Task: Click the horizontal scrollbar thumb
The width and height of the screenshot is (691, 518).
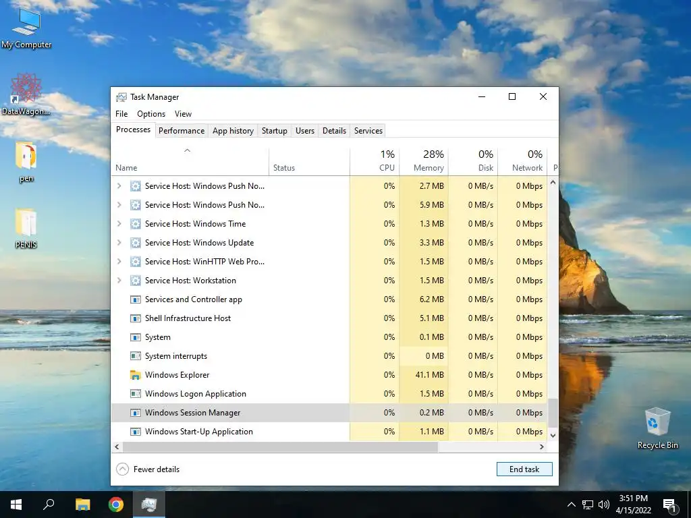Action: click(280, 447)
